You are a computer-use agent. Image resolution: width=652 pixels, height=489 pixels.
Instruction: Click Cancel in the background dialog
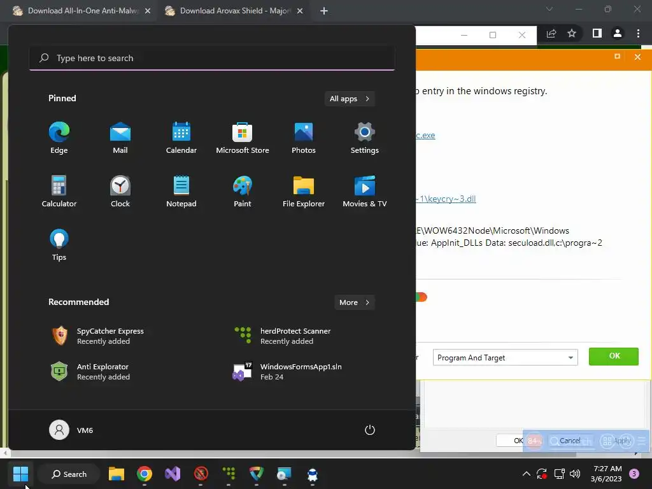click(570, 441)
